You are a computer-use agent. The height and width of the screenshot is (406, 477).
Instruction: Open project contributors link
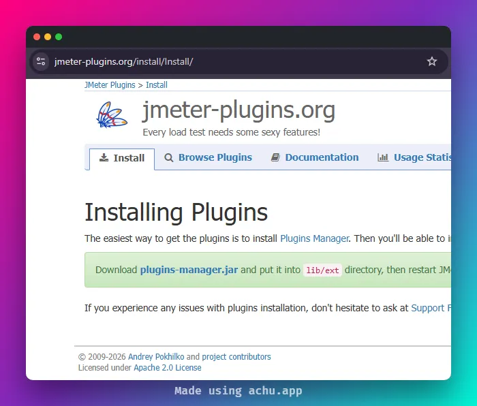(236, 357)
